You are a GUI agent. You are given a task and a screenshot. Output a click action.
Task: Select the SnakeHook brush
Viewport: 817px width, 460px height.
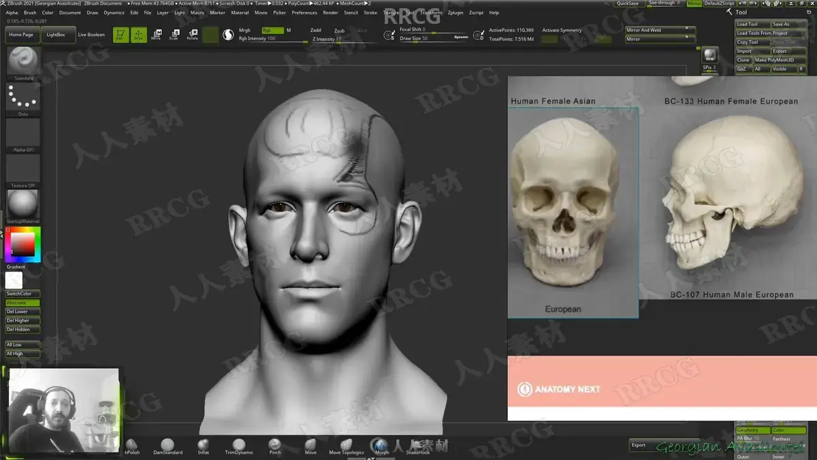point(417,446)
